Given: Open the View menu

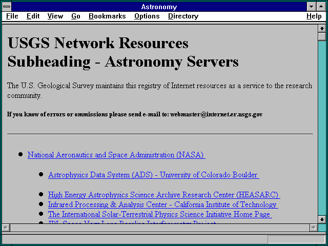Looking at the screenshot, I should 55,16.
